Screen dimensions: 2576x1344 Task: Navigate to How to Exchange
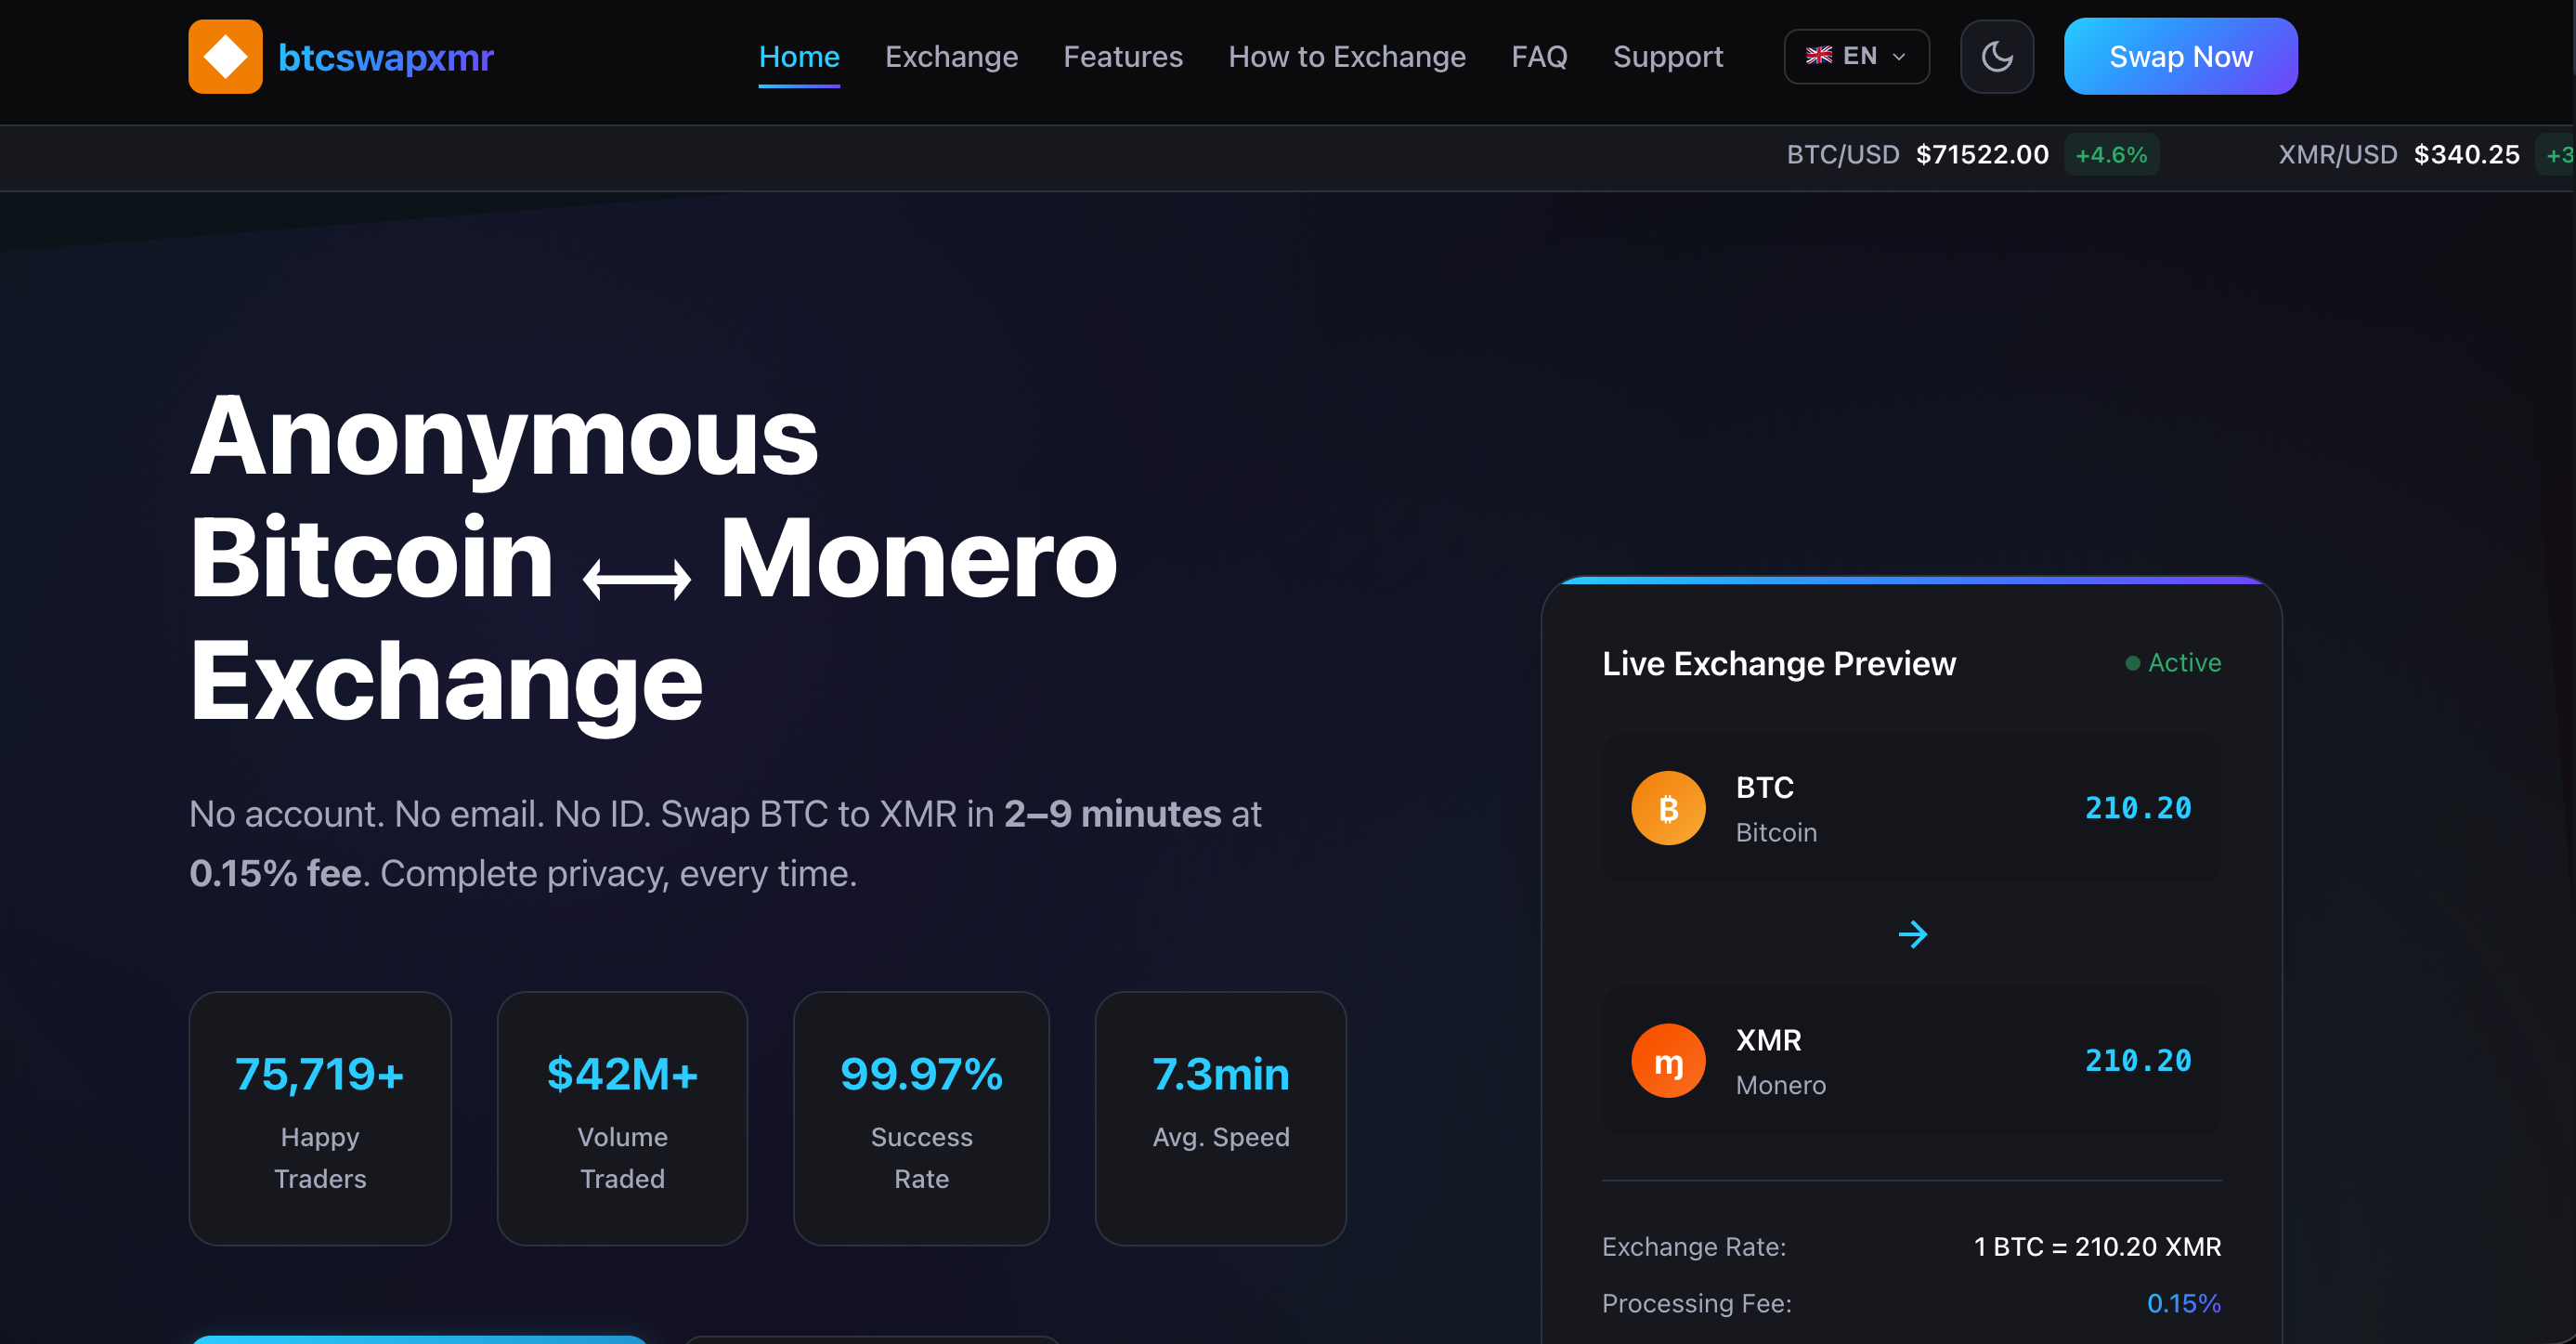click(x=1346, y=57)
